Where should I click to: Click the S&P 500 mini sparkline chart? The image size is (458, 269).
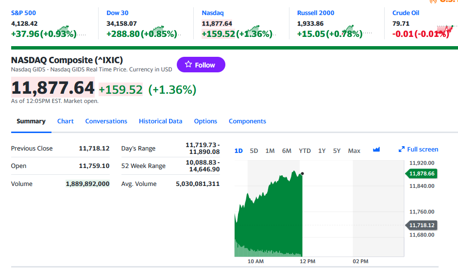(71, 31)
